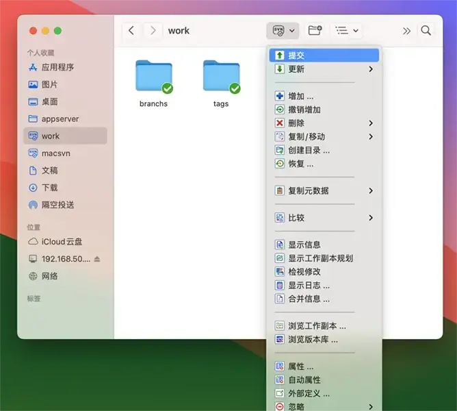Expand the 比较 submenu arrow

point(371,218)
